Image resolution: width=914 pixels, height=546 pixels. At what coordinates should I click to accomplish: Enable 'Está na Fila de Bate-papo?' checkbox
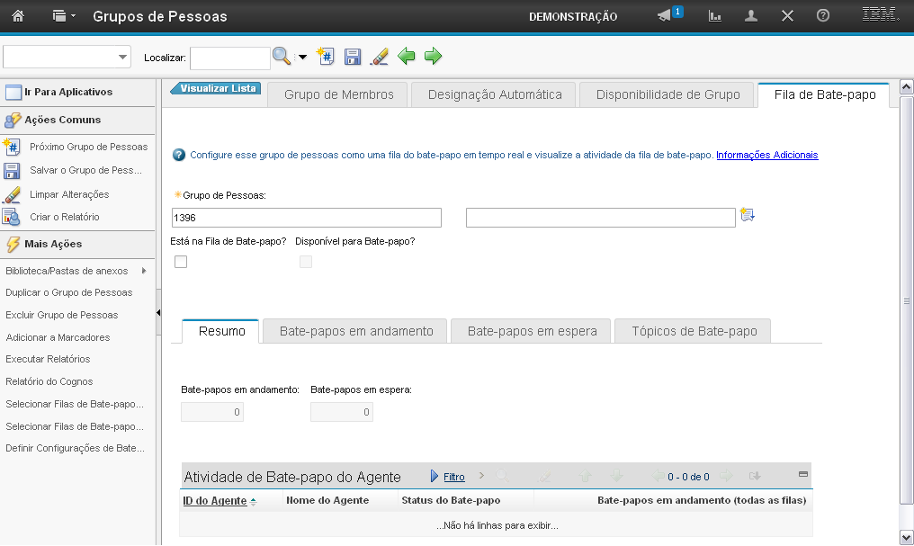point(181,262)
